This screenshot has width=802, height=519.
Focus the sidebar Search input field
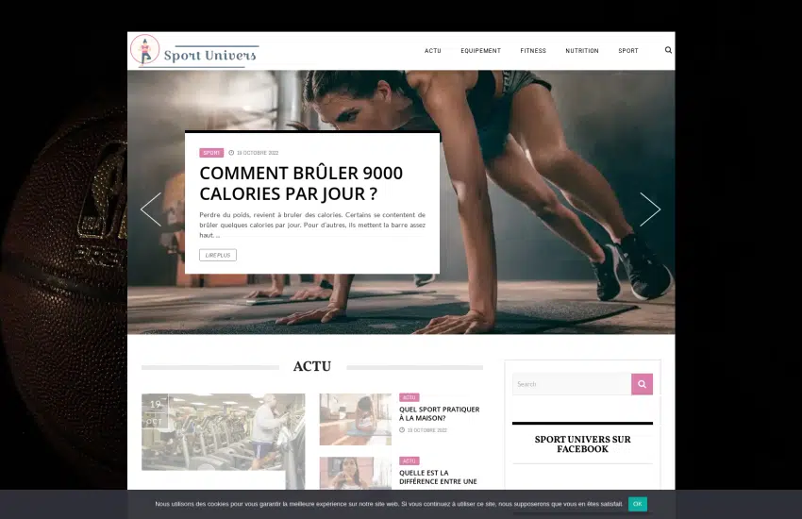click(572, 384)
